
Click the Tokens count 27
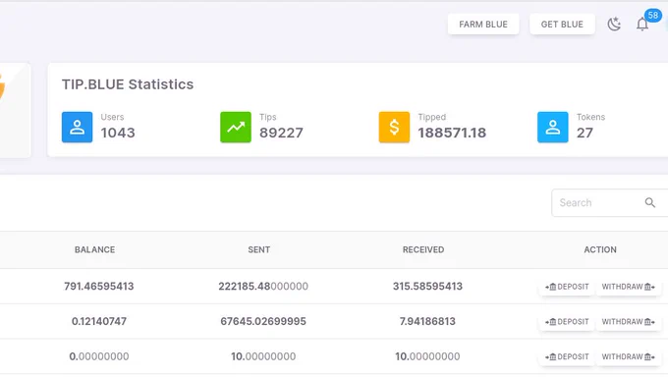[x=584, y=133]
